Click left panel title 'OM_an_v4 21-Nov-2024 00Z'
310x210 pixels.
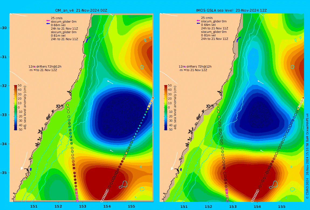click(x=81, y=10)
